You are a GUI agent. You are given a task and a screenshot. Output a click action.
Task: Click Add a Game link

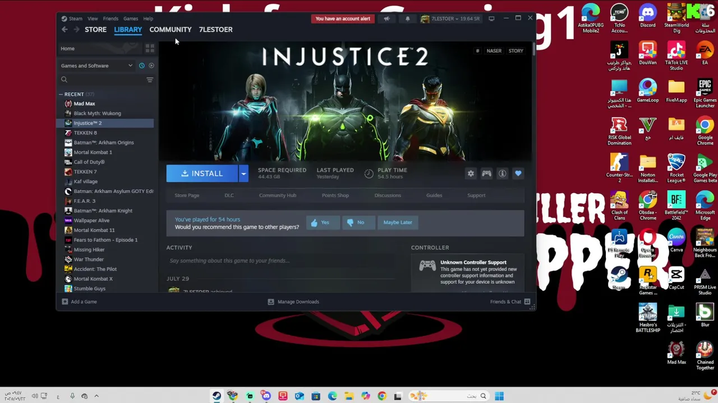tap(79, 302)
